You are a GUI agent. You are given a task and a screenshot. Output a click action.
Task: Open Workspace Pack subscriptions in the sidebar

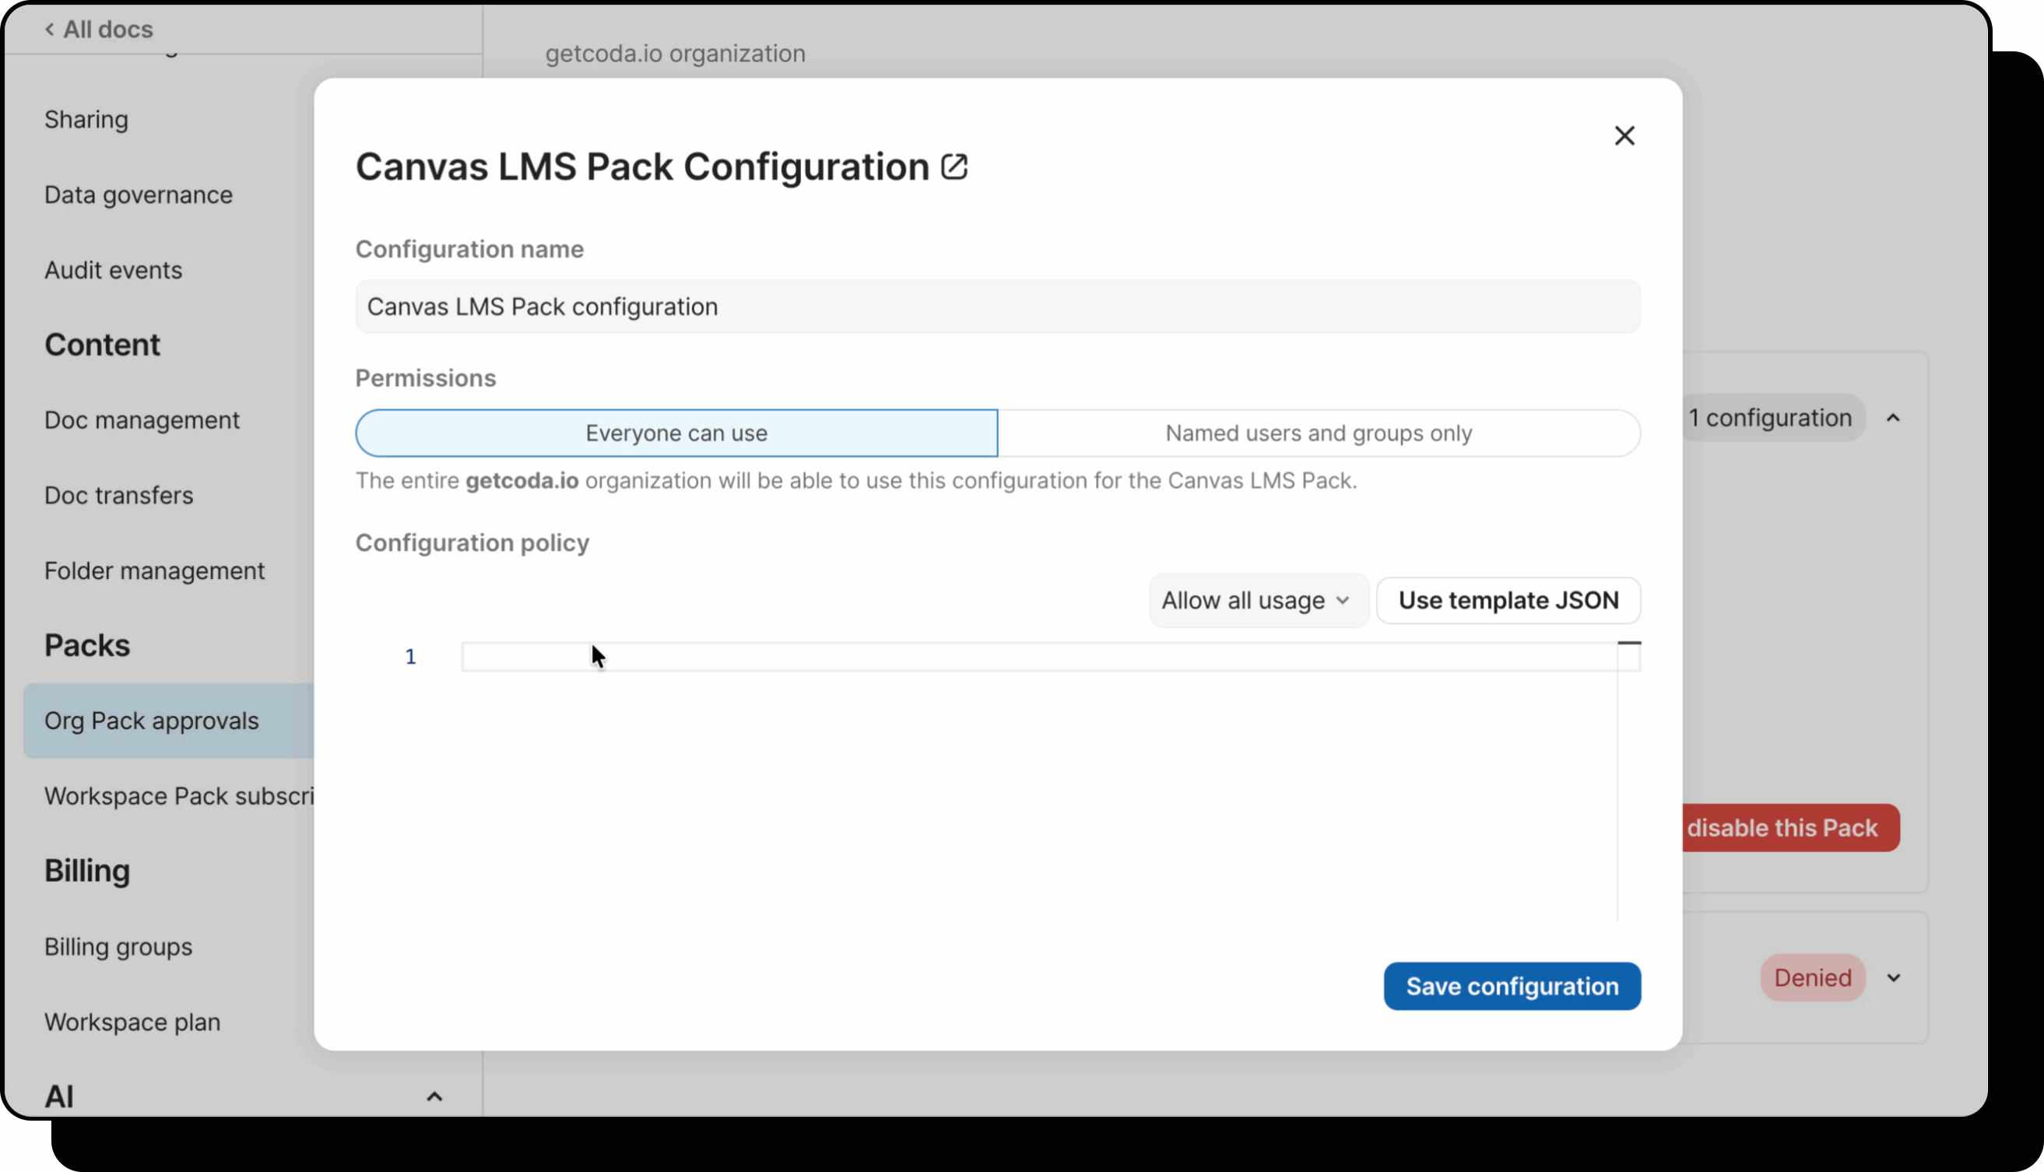pos(179,796)
